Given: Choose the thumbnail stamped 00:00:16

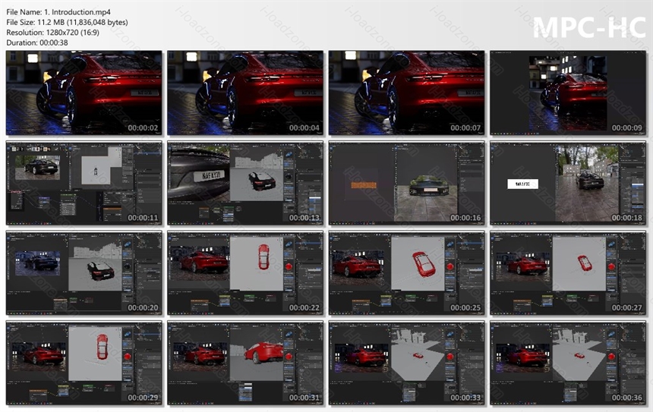Looking at the screenshot, I should click(406, 183).
